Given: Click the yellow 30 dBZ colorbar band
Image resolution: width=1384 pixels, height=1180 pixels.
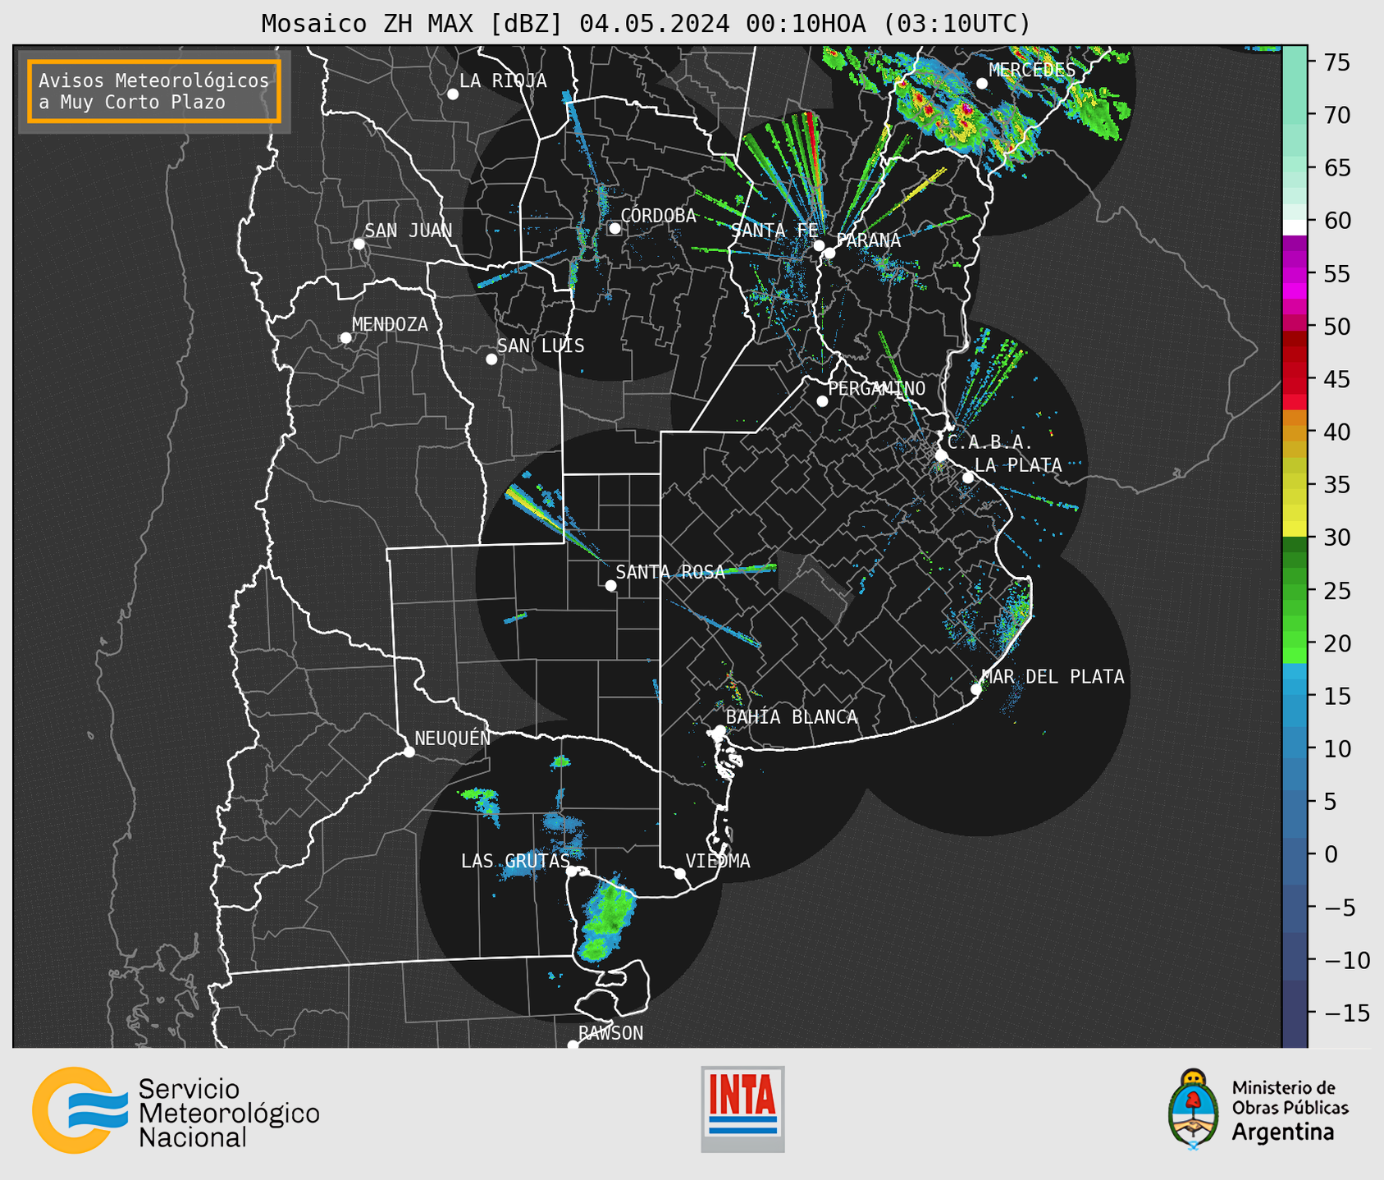Looking at the screenshot, I should tap(1295, 528).
